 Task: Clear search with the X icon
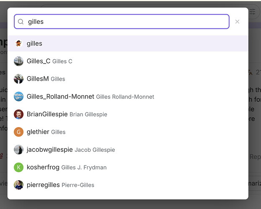click(237, 22)
